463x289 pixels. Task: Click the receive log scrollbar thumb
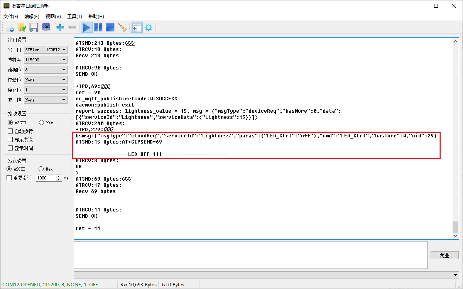coord(456,227)
